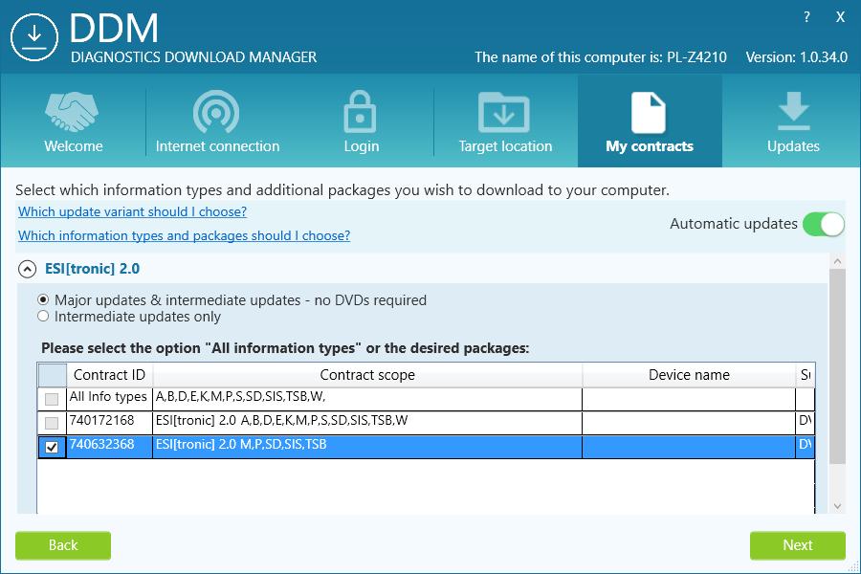Image resolution: width=861 pixels, height=574 pixels.
Task: Open the Welcome handshake icon
Action: 72,112
